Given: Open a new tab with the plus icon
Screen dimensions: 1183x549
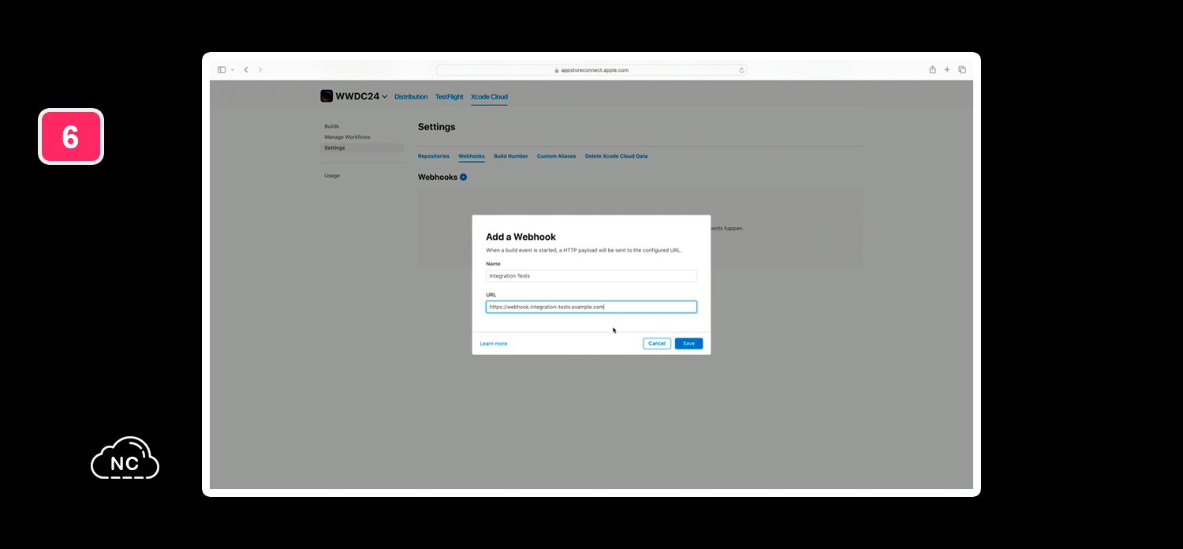Looking at the screenshot, I should (947, 69).
